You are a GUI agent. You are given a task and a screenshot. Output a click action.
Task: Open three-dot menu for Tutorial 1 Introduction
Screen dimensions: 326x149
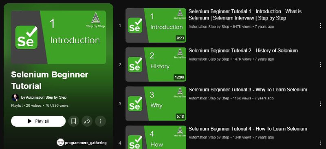[320, 26]
